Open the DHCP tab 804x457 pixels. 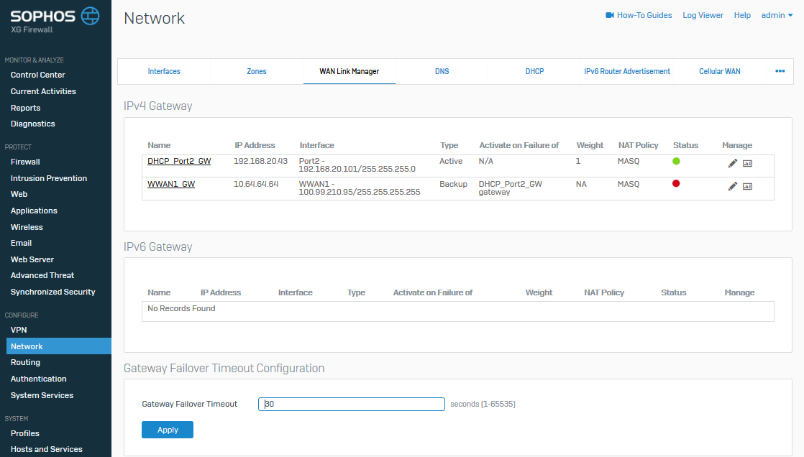point(534,71)
